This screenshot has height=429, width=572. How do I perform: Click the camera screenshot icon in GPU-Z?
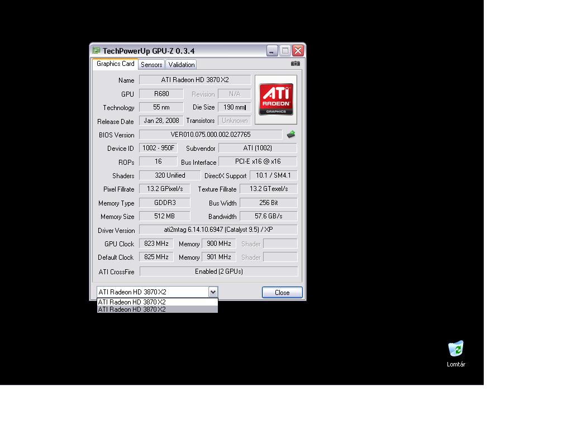coord(295,64)
